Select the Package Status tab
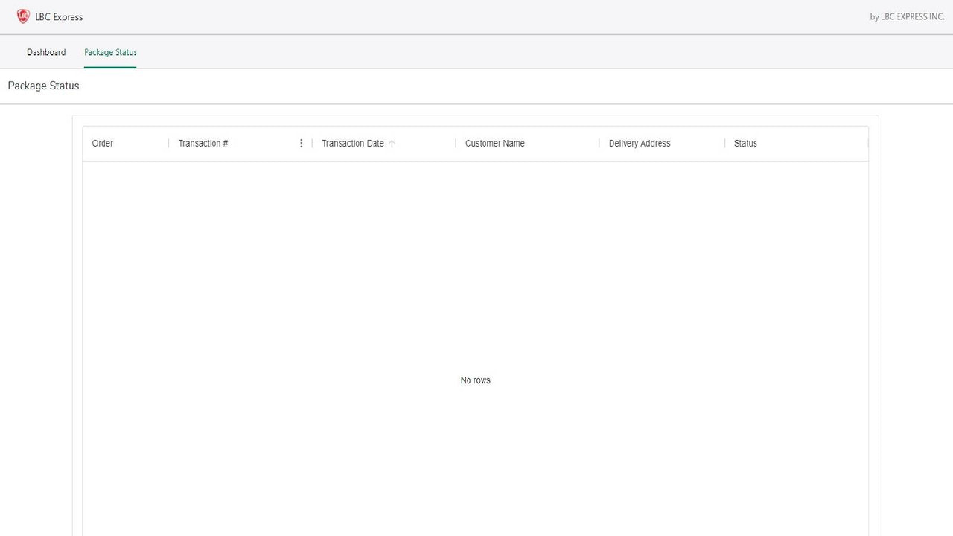Viewport: 953px width, 536px height. (109, 52)
